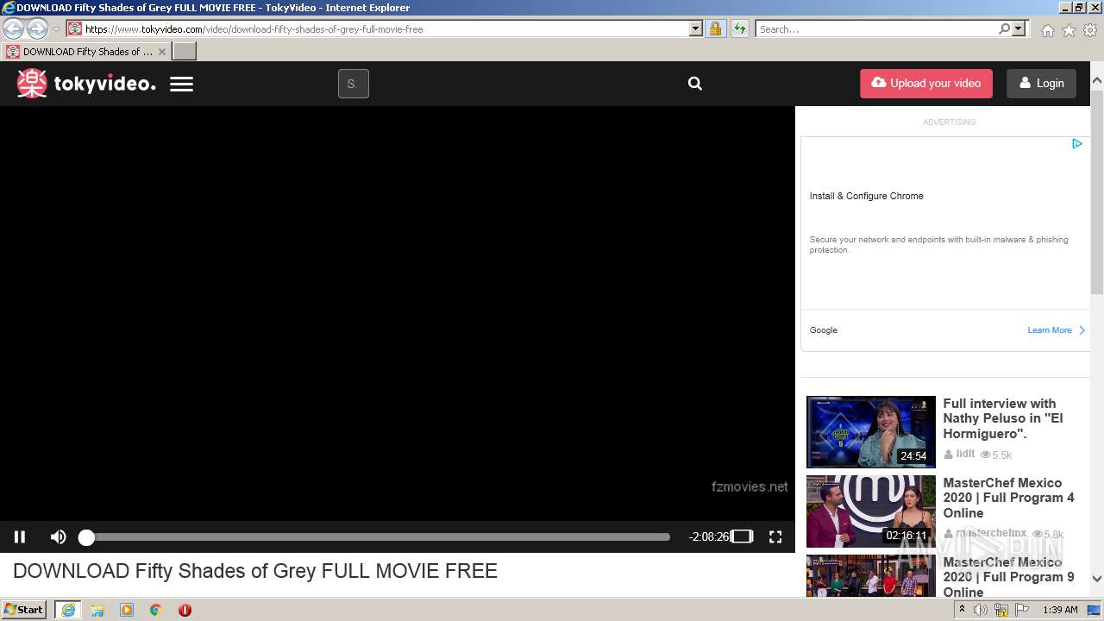Viewport: 1104px width, 621px height.
Task: Click the IE search box
Action: 876,28
